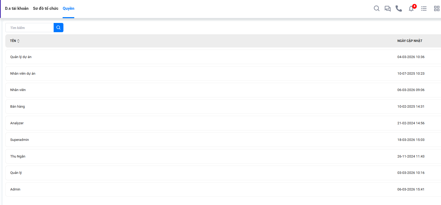441x205 pixels.
Task: Open the apps grid icon
Action: 437,9
